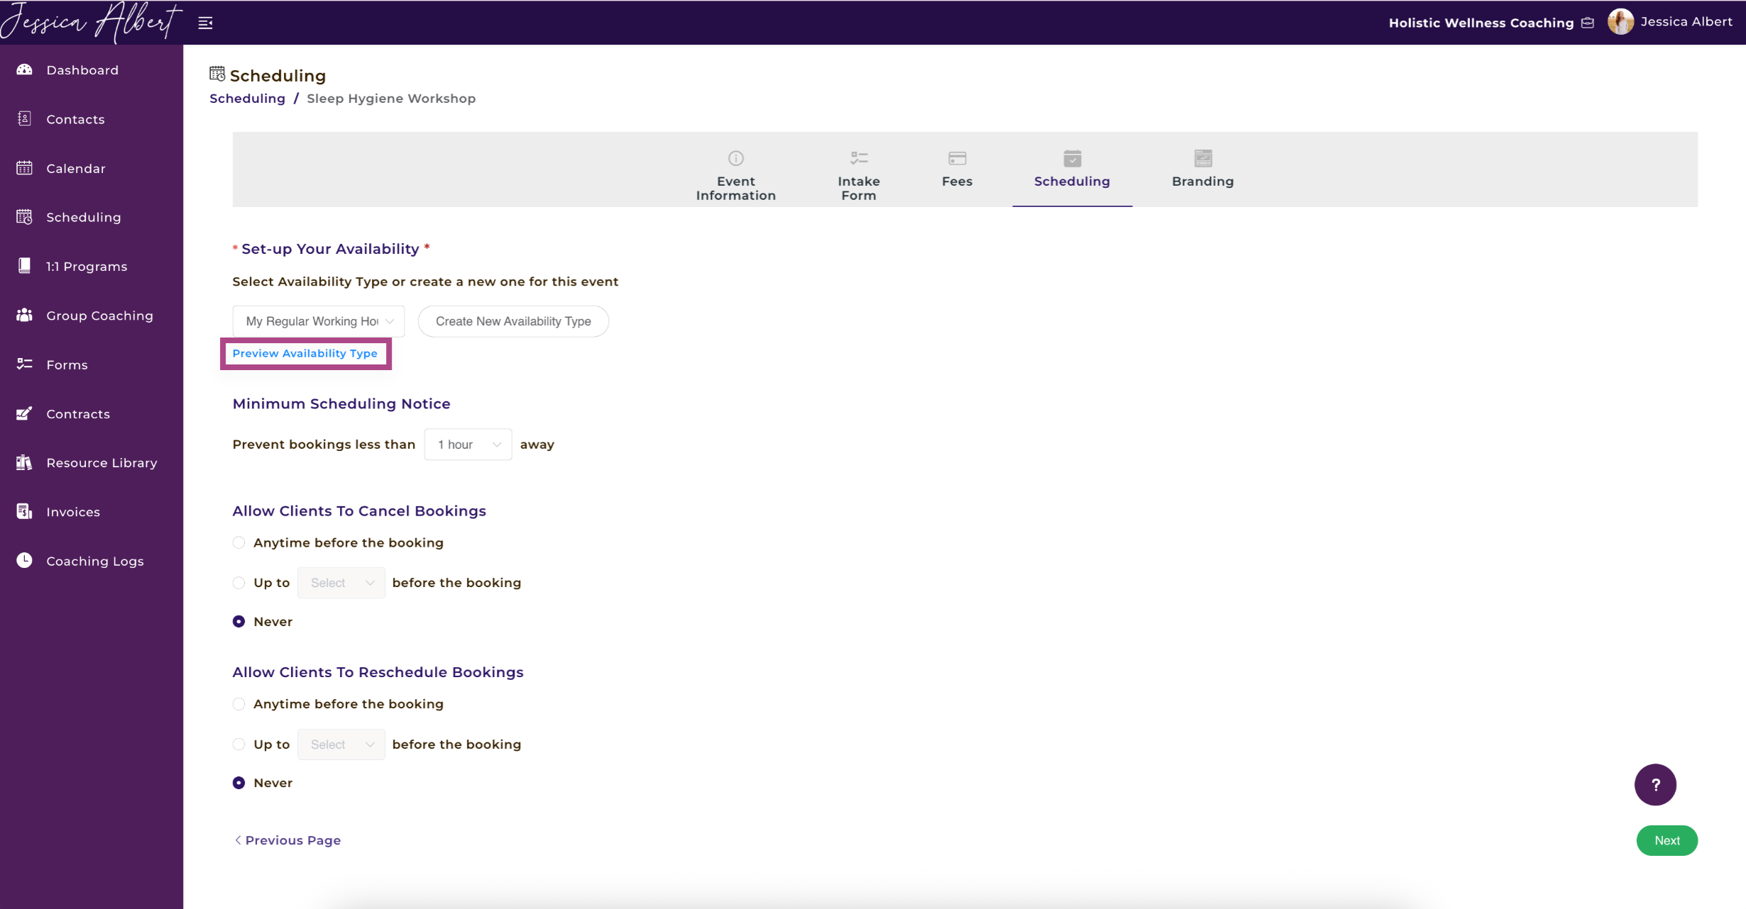Select reschedule Up to radio option
Viewport: 1746px width, 909px height.
click(238, 745)
